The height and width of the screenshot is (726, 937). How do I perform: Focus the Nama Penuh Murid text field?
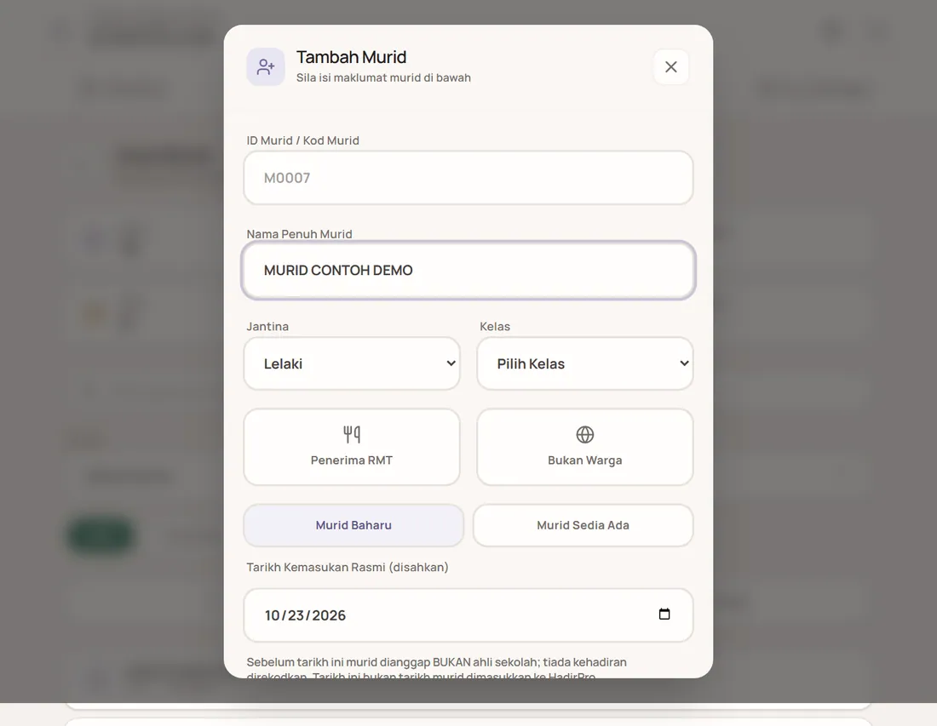[x=468, y=270]
